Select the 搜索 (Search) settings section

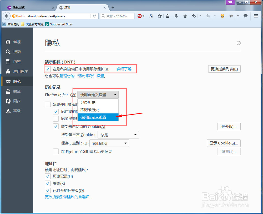tap(16, 52)
